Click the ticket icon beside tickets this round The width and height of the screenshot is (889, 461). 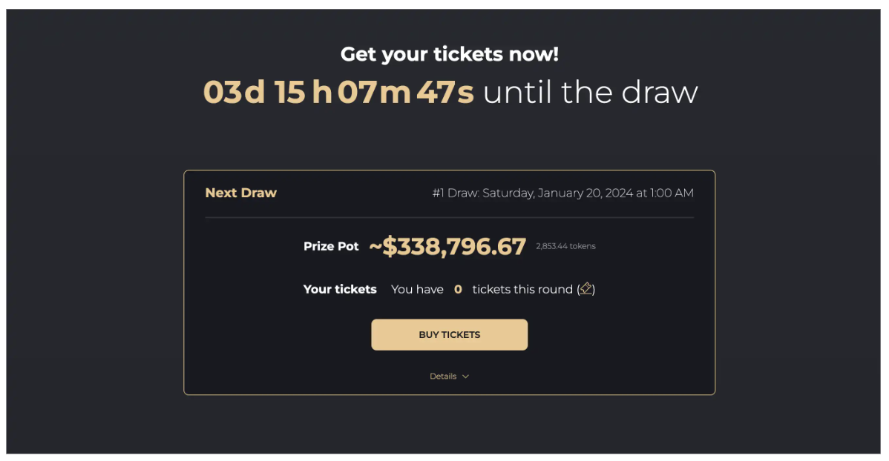pos(586,289)
